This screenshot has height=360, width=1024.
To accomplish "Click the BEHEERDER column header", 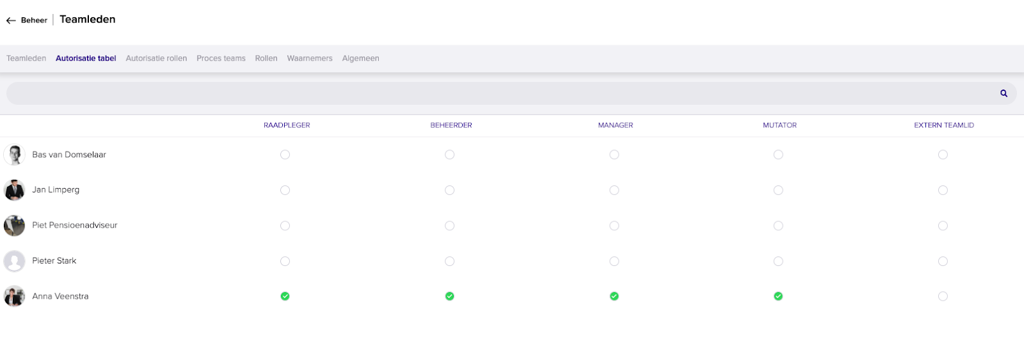I will [451, 125].
